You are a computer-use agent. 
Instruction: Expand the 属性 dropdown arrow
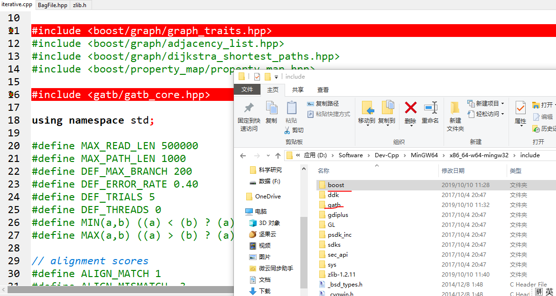[520, 126]
